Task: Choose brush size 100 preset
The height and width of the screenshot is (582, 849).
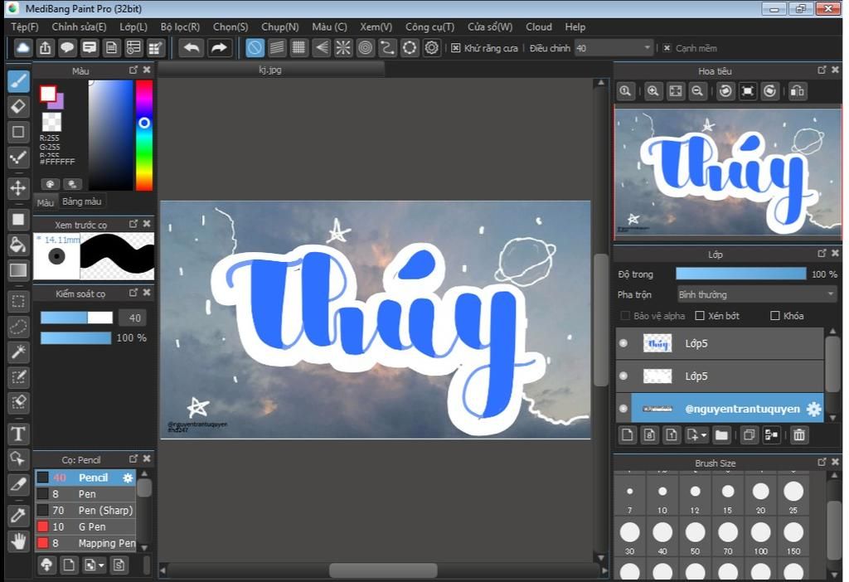Action: pyautogui.click(x=761, y=536)
